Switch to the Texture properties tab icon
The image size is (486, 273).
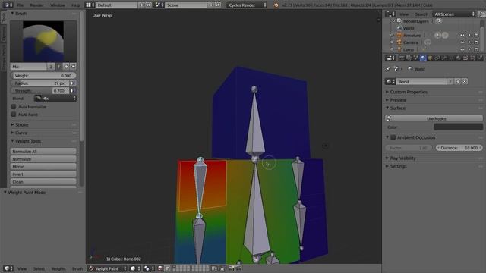point(465,58)
